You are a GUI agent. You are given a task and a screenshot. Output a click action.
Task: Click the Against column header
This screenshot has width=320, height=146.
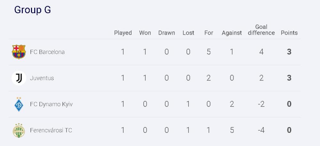tap(232, 33)
